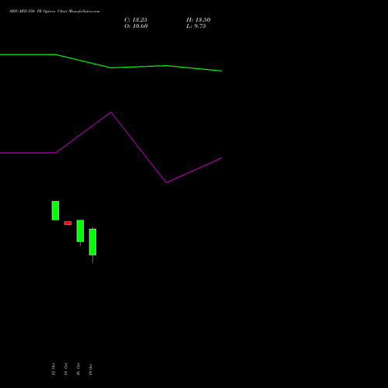This screenshot has width=388, height=388.
Task: Select the last green candlestick body
Action: [92, 242]
